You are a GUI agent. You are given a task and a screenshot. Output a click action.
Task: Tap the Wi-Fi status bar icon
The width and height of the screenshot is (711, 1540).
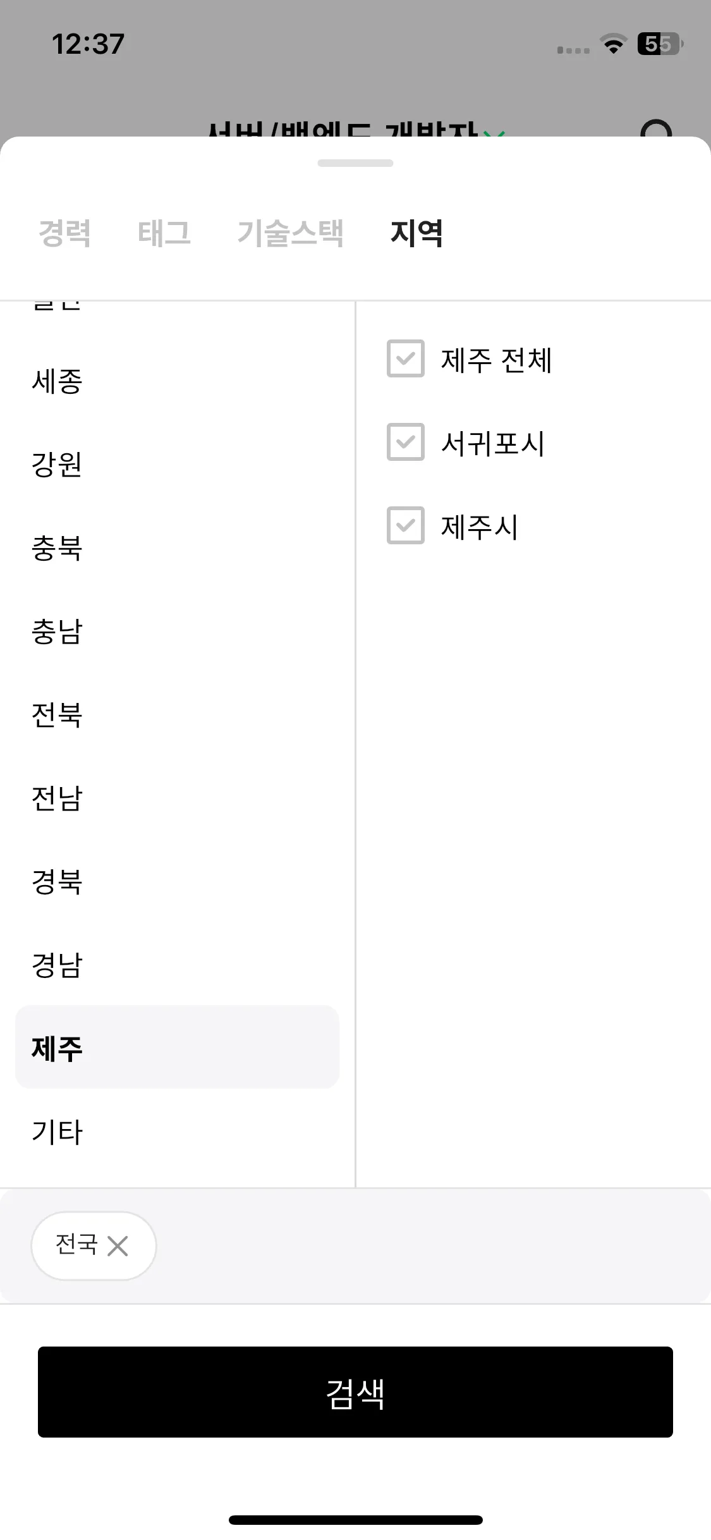612,44
